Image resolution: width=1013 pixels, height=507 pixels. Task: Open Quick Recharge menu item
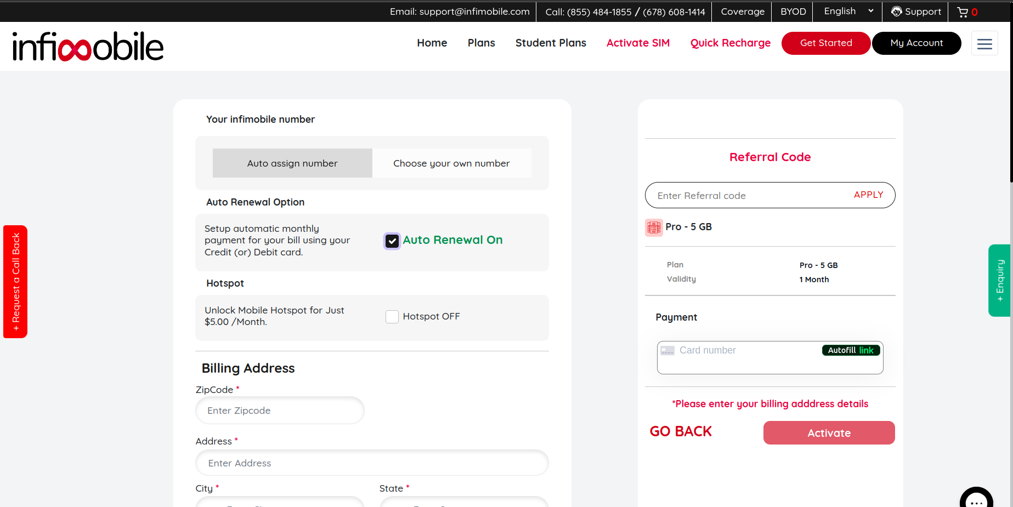731,43
